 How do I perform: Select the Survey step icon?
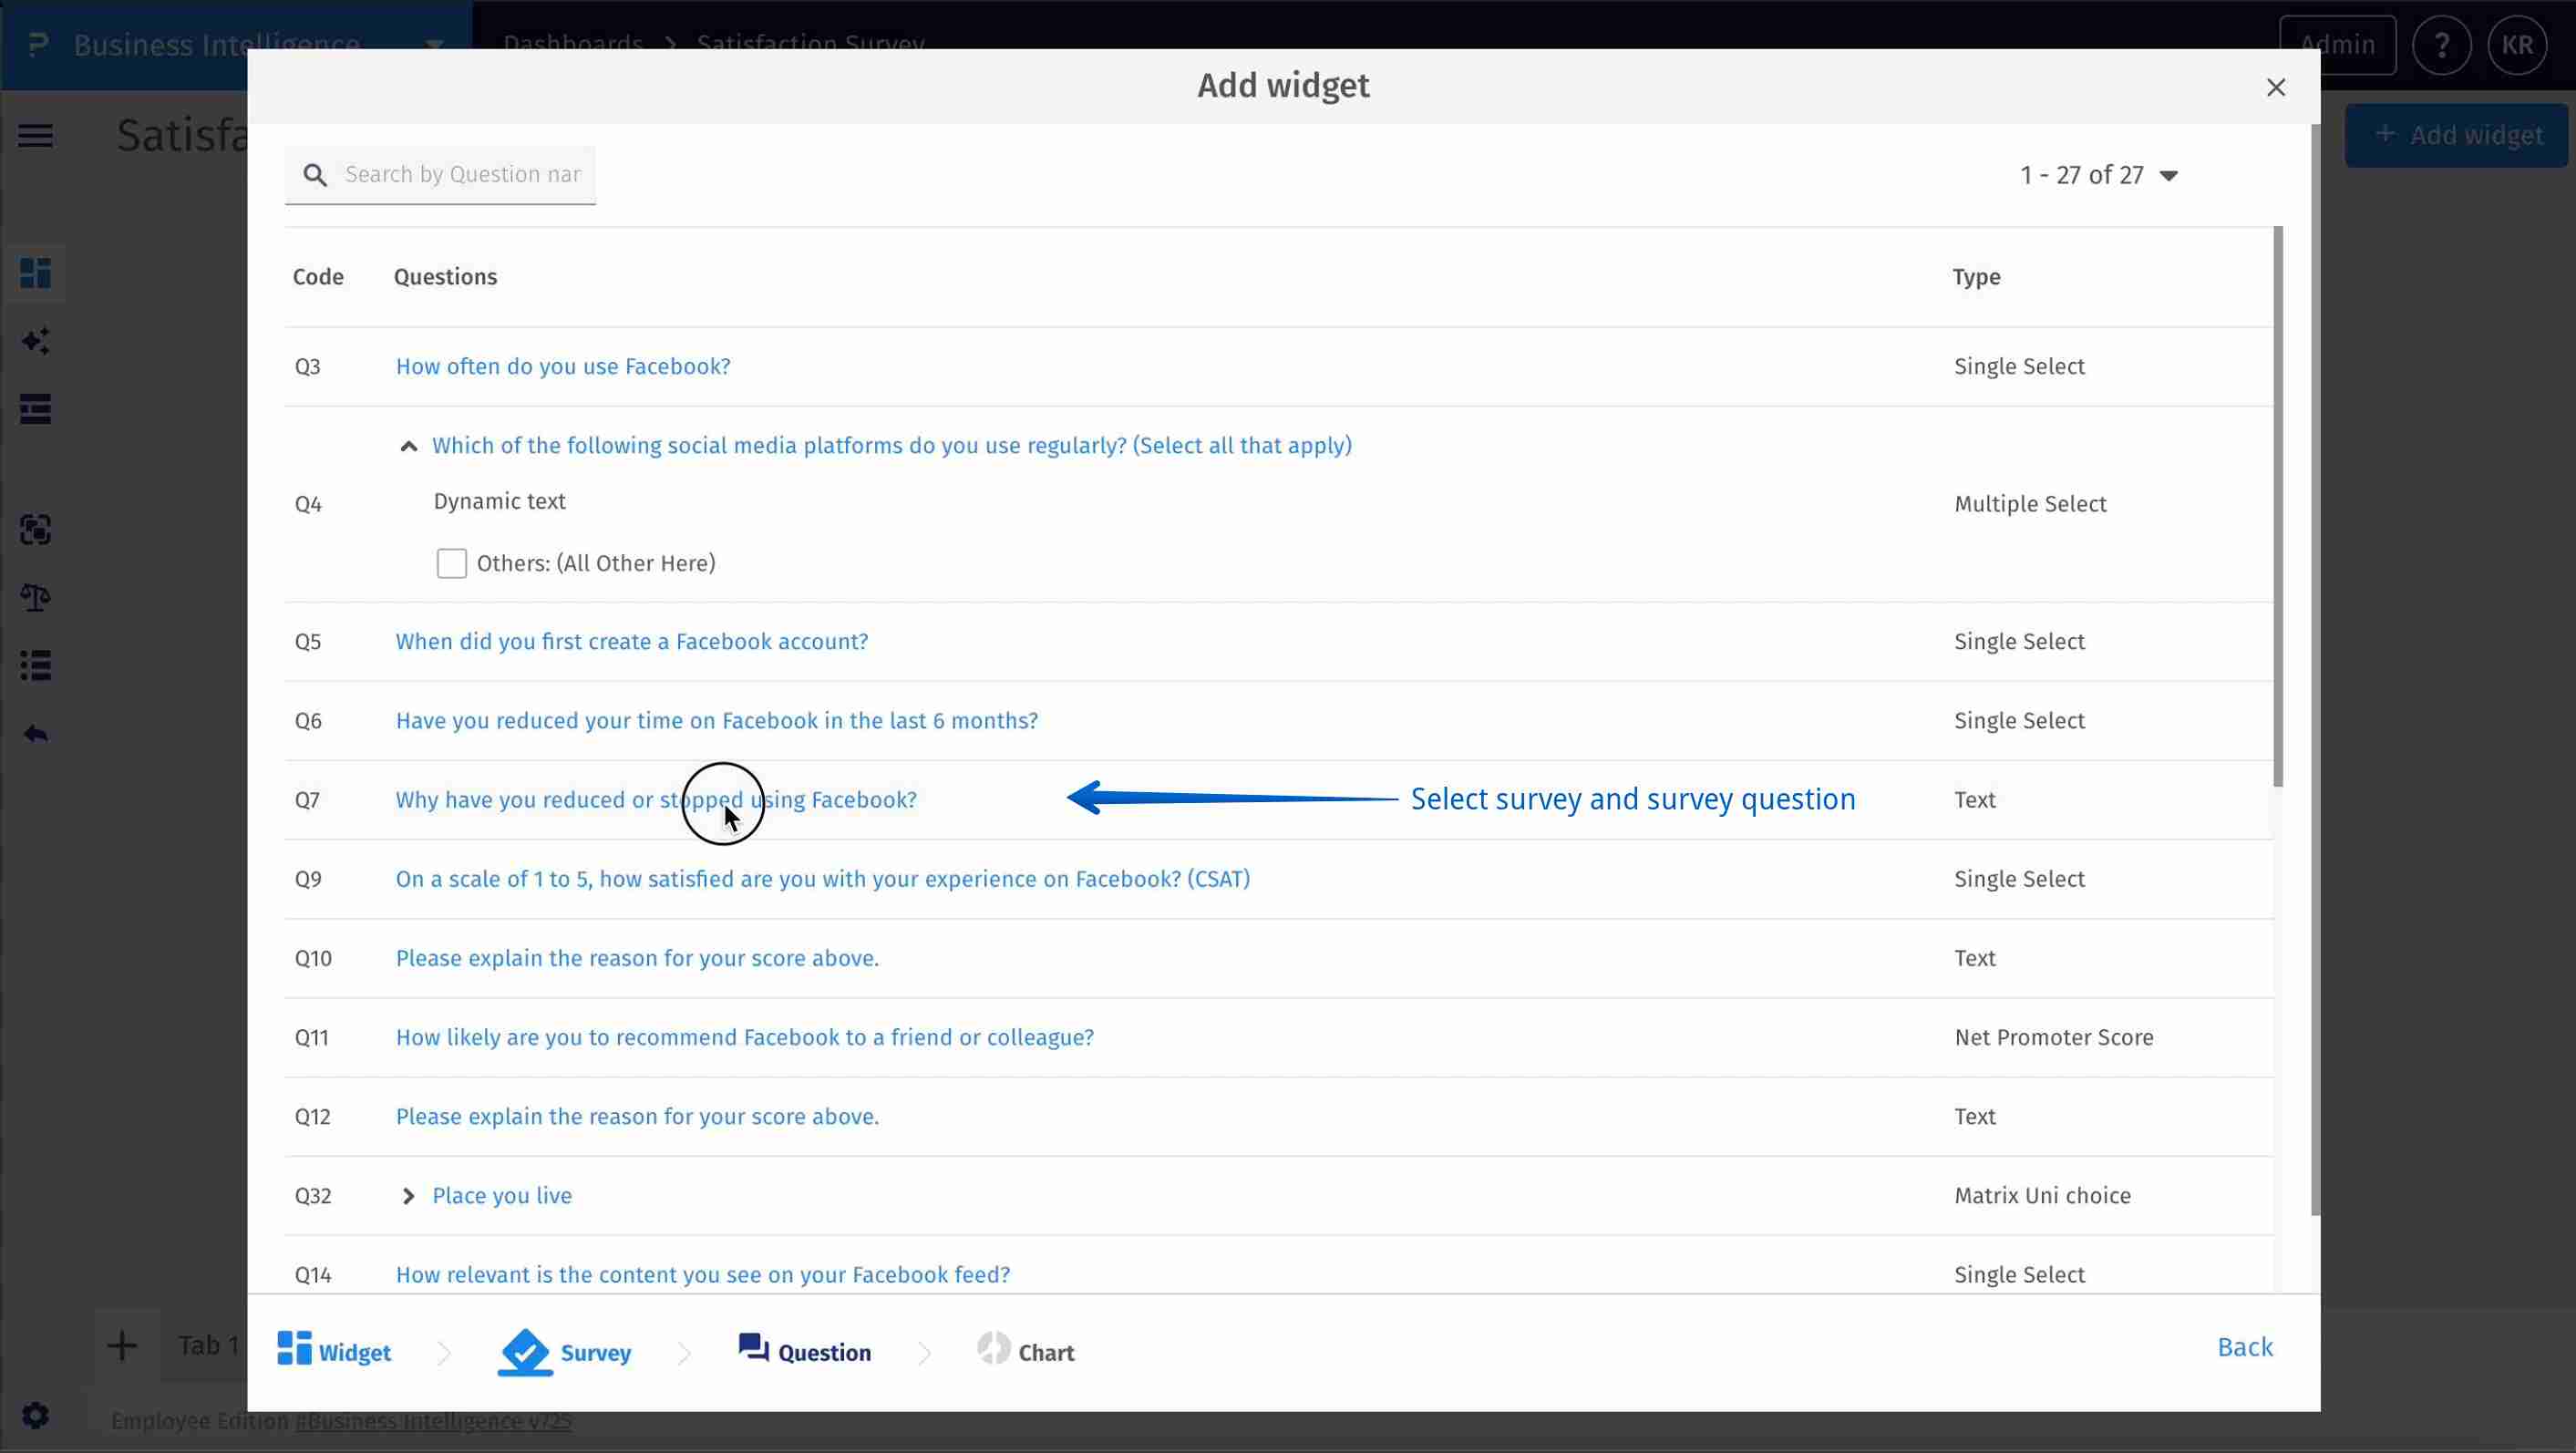tap(524, 1350)
